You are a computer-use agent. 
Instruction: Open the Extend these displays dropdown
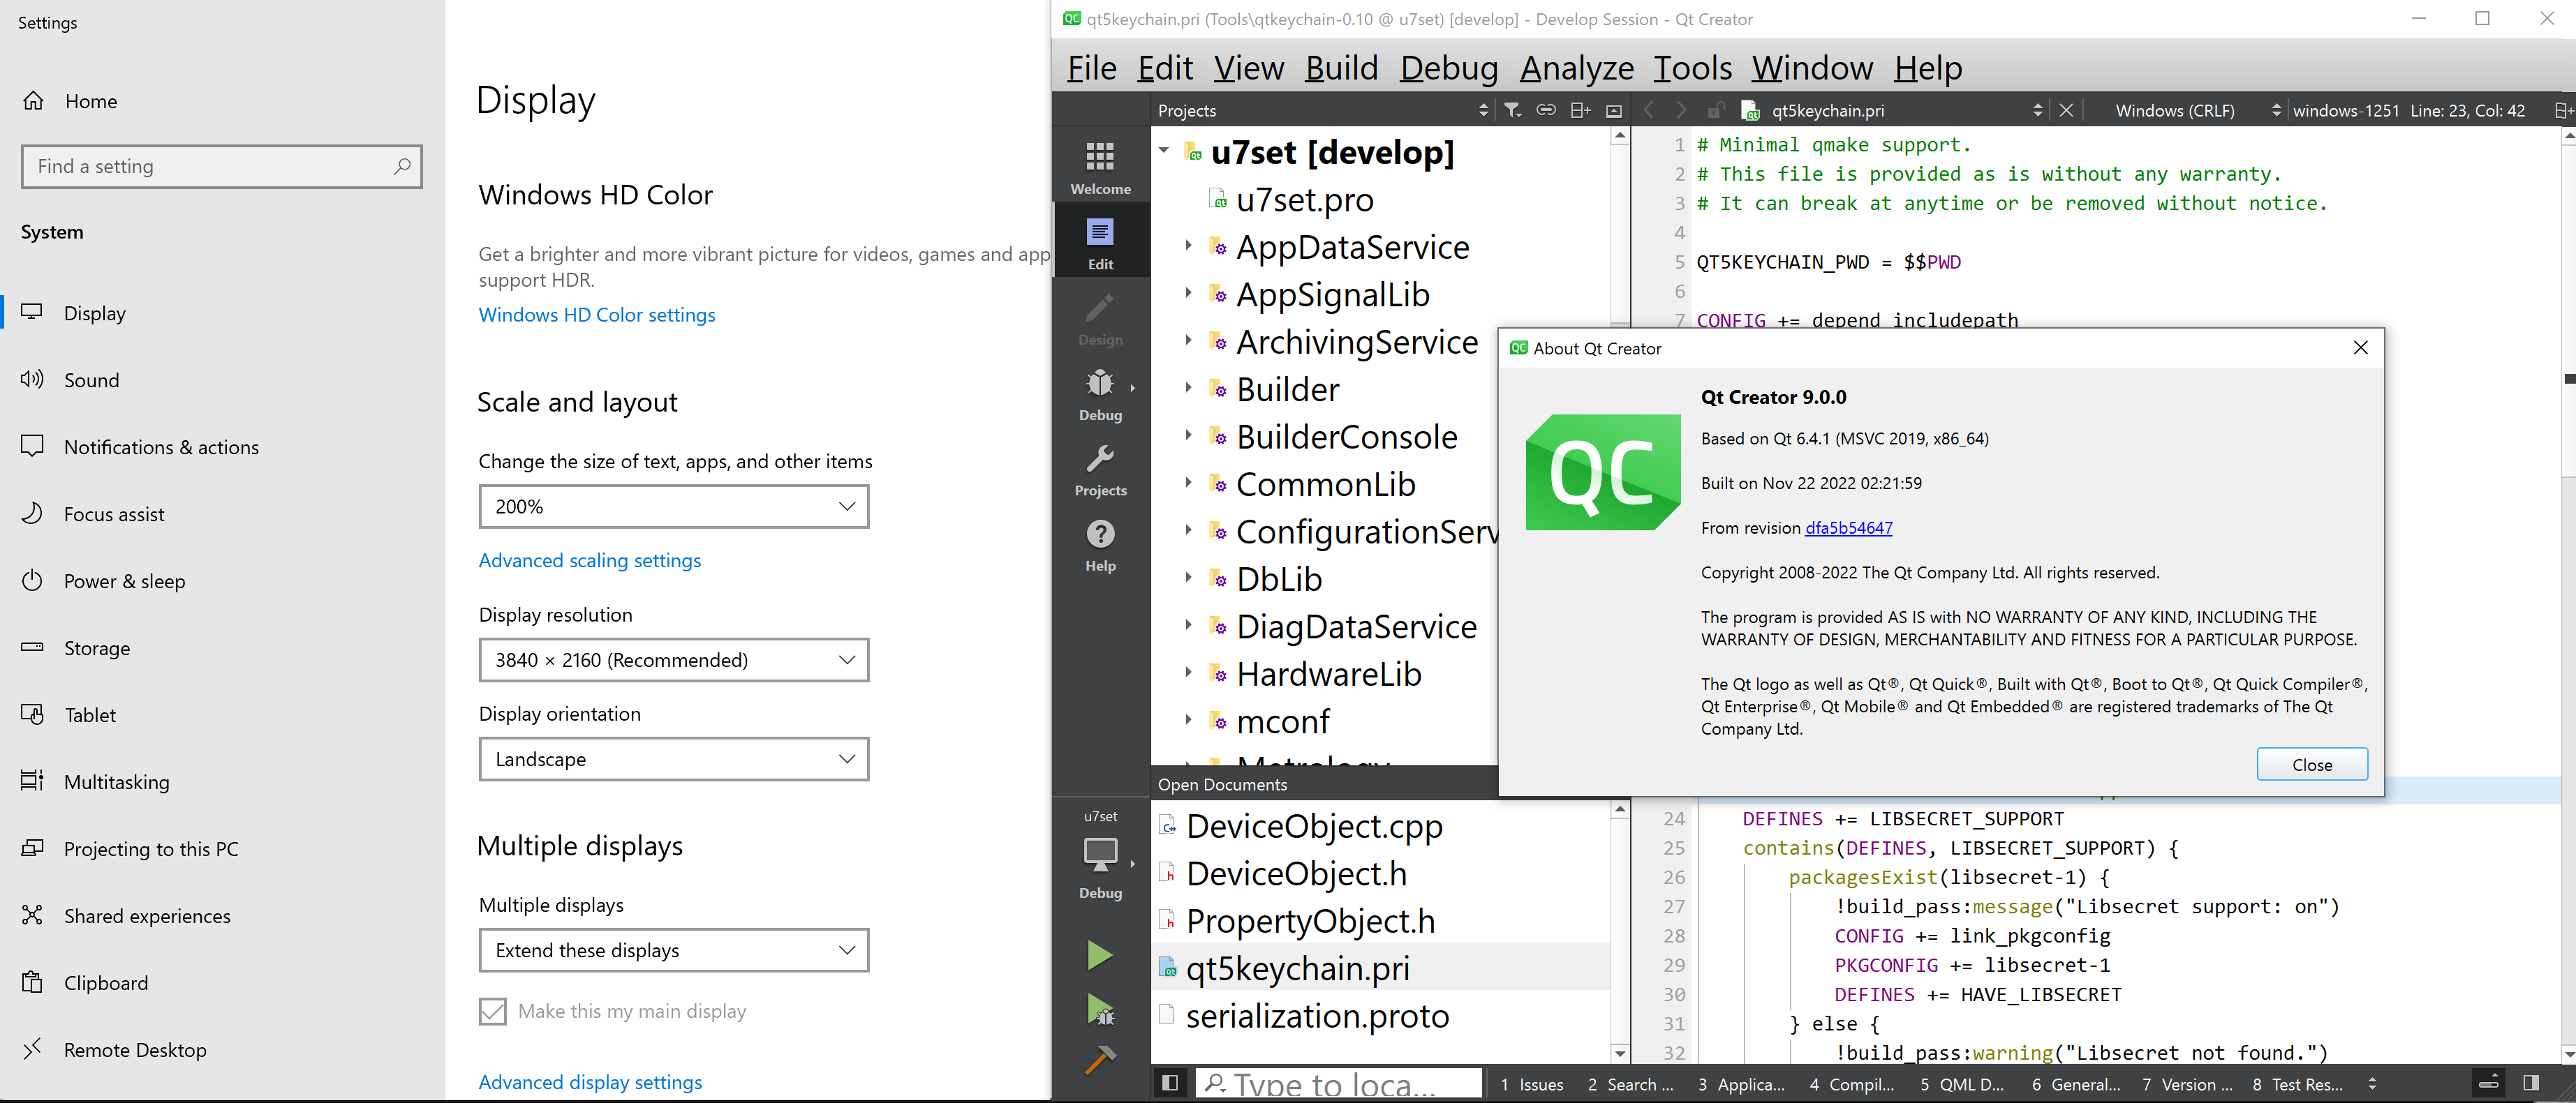pos(674,950)
